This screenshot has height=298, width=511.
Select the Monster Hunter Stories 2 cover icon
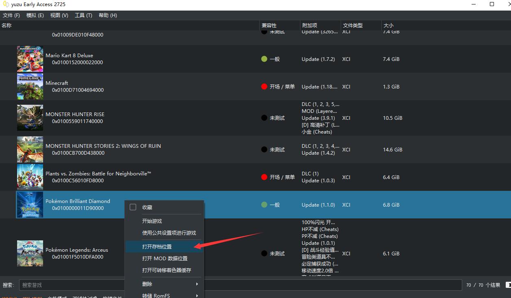coord(30,149)
